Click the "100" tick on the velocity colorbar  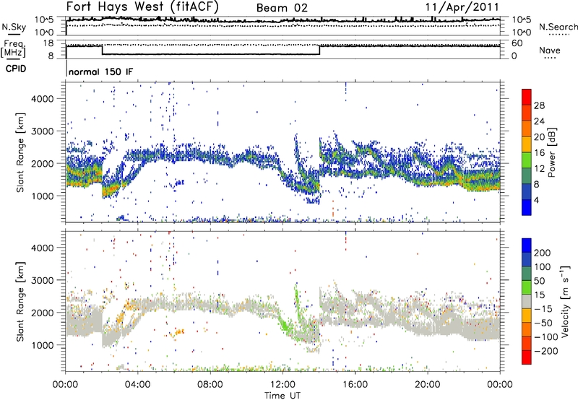click(543, 267)
